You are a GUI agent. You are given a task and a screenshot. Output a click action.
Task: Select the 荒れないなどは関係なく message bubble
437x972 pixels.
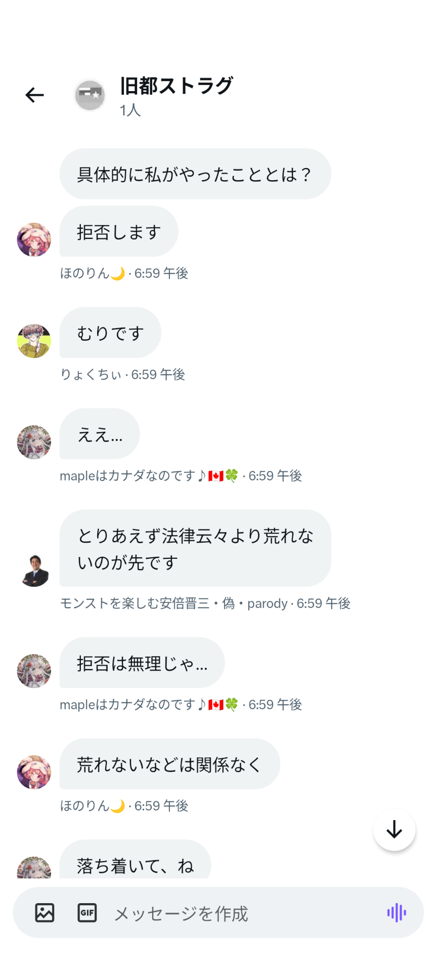point(170,764)
